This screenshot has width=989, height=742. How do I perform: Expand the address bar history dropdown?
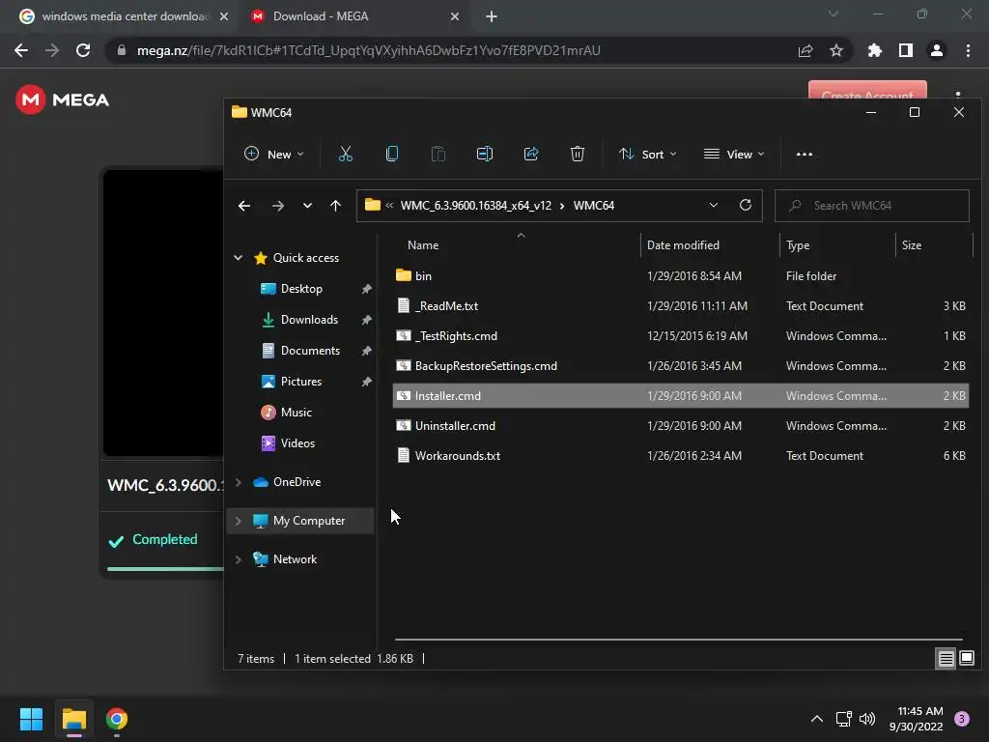coord(714,205)
